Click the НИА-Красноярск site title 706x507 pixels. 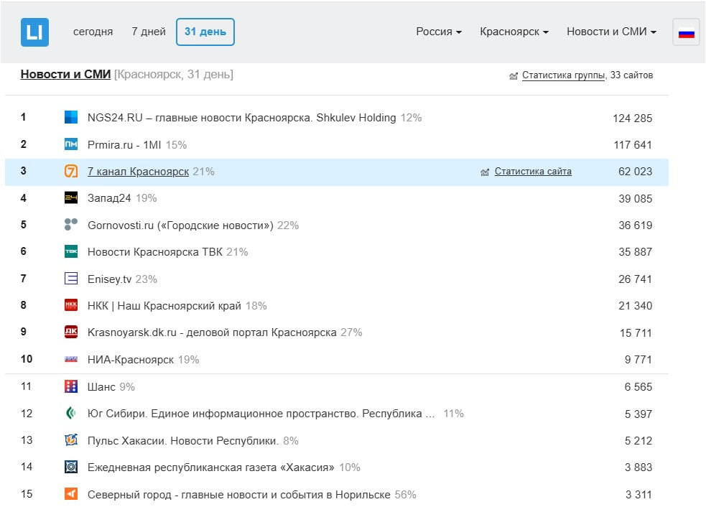click(x=131, y=360)
